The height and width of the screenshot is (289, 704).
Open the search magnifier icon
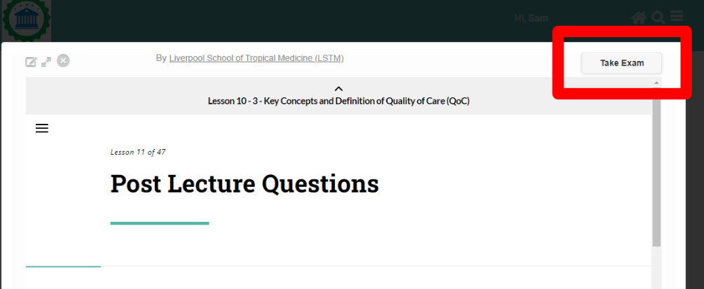pyautogui.click(x=658, y=18)
